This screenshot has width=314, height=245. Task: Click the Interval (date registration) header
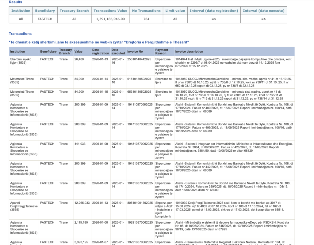[x=214, y=11]
